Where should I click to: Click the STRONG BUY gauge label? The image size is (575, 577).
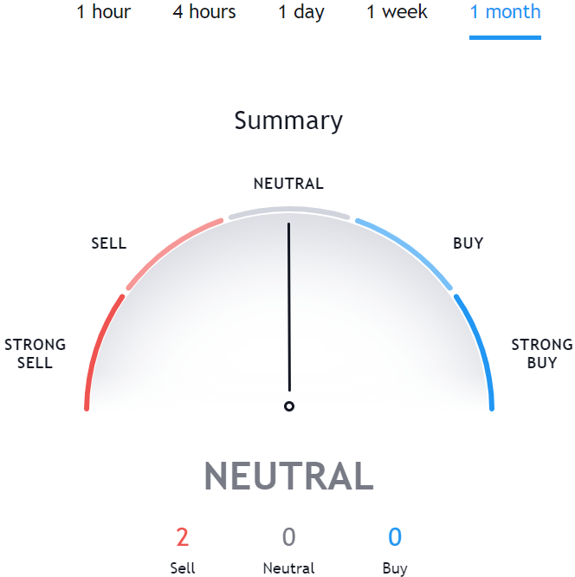click(x=542, y=353)
